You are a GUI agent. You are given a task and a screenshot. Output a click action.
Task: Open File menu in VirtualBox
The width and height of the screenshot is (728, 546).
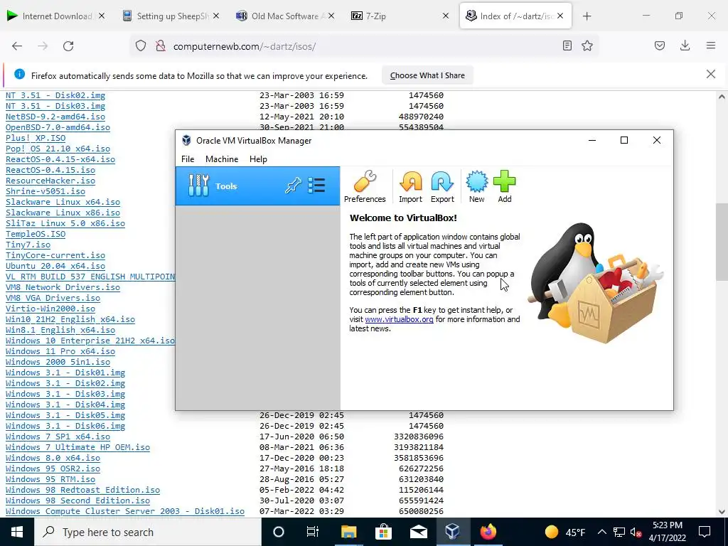click(x=188, y=159)
